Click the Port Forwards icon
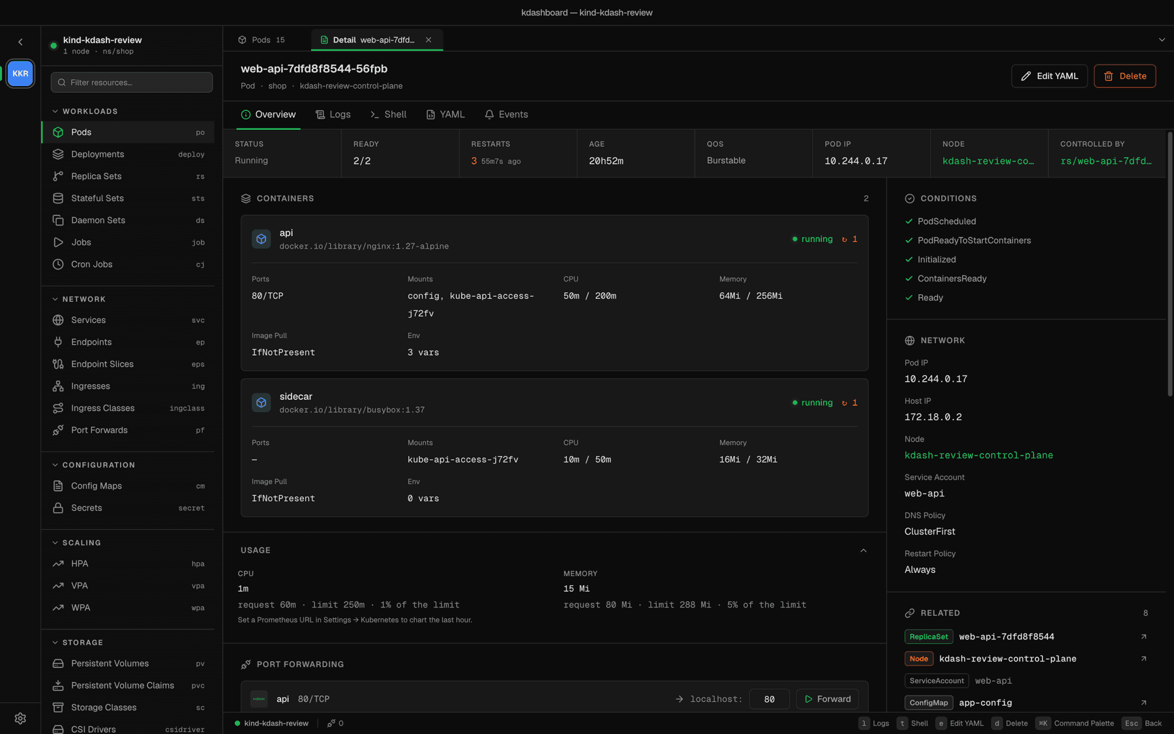This screenshot has width=1174, height=734. click(58, 430)
